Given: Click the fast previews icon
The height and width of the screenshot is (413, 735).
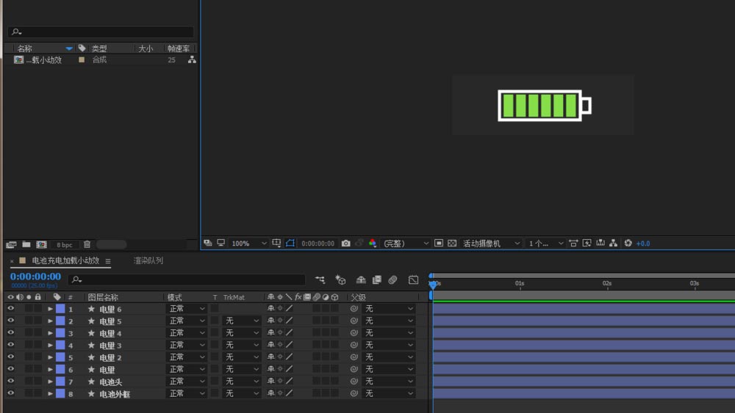Looking at the screenshot, I should [587, 244].
